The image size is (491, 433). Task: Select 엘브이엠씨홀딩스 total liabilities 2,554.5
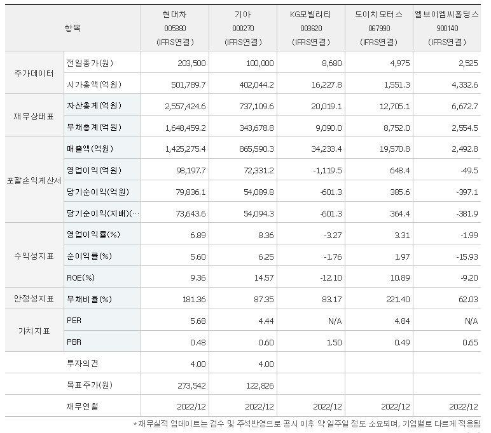coord(465,128)
